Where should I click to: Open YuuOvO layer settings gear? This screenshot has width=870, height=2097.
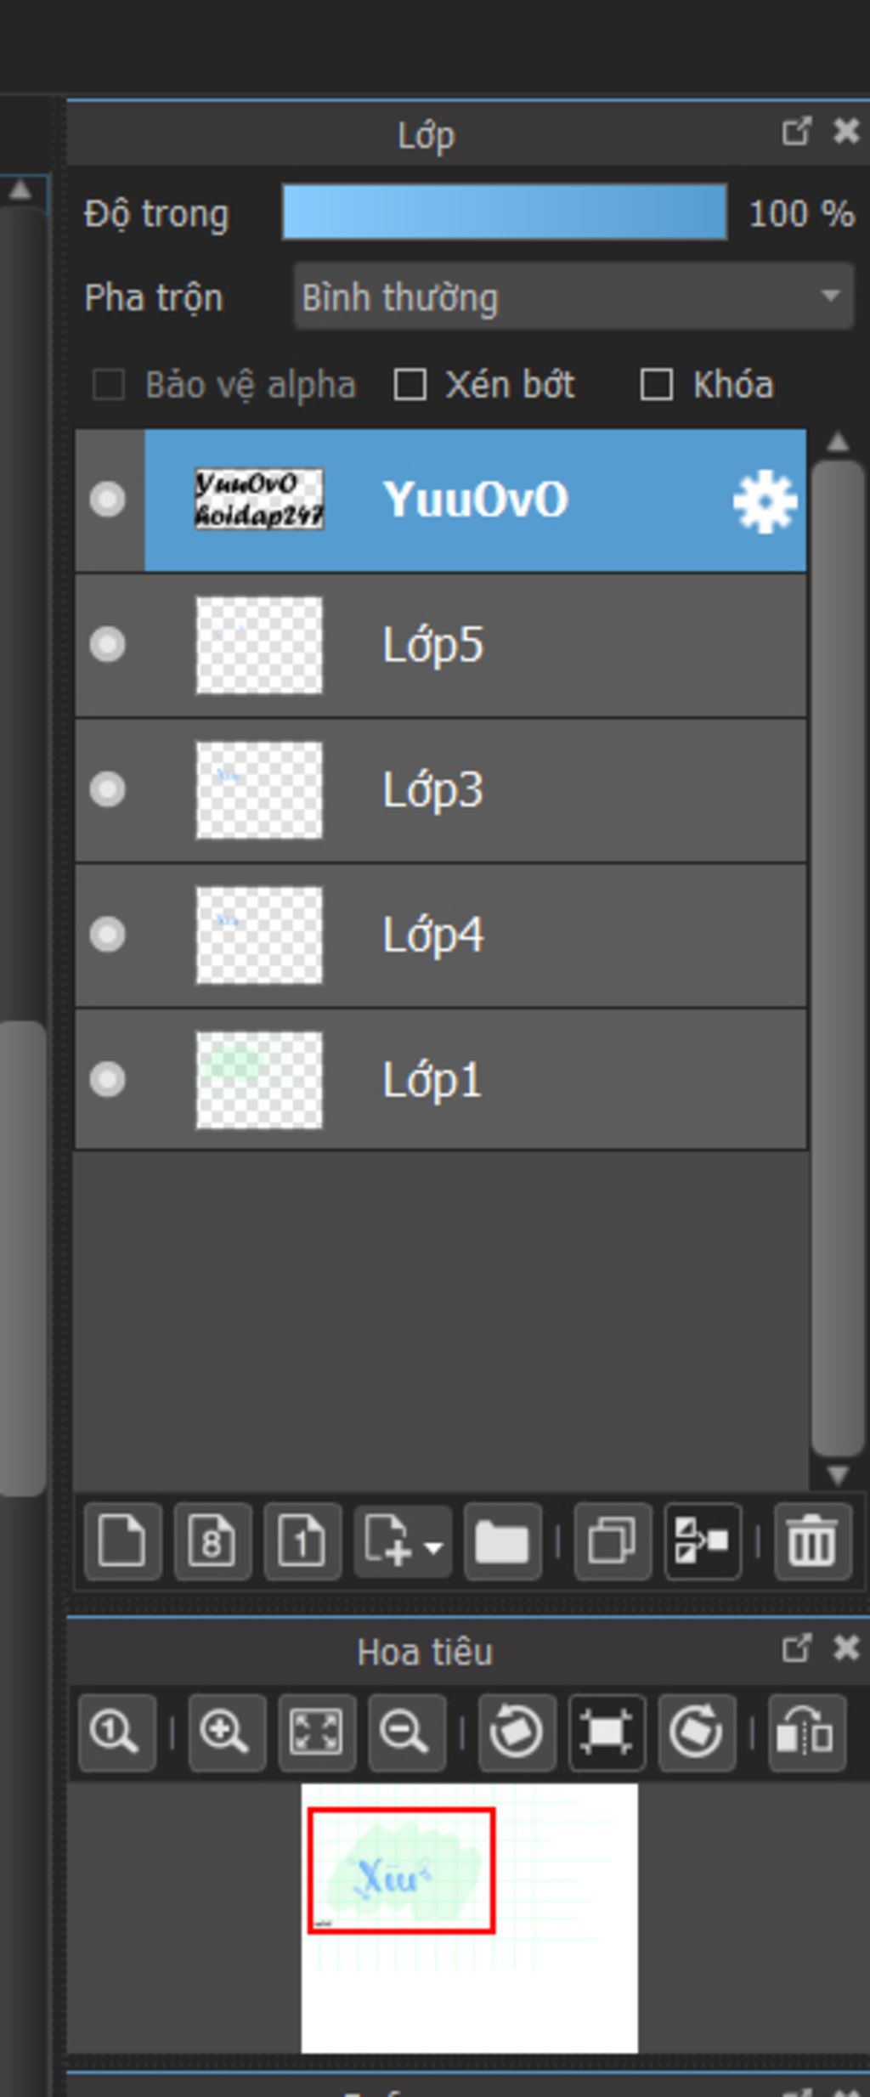pyautogui.click(x=765, y=501)
